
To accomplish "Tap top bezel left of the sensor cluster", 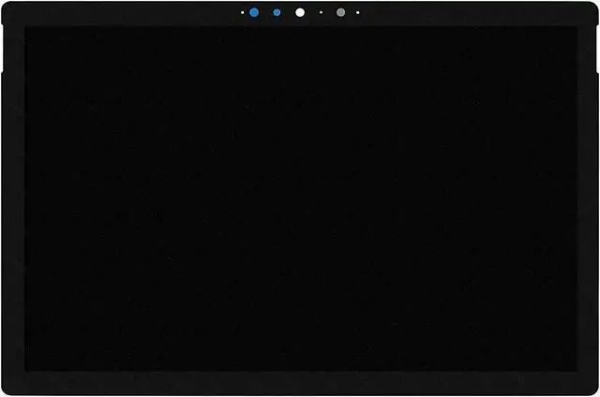I will pyautogui.click(x=122, y=13).
